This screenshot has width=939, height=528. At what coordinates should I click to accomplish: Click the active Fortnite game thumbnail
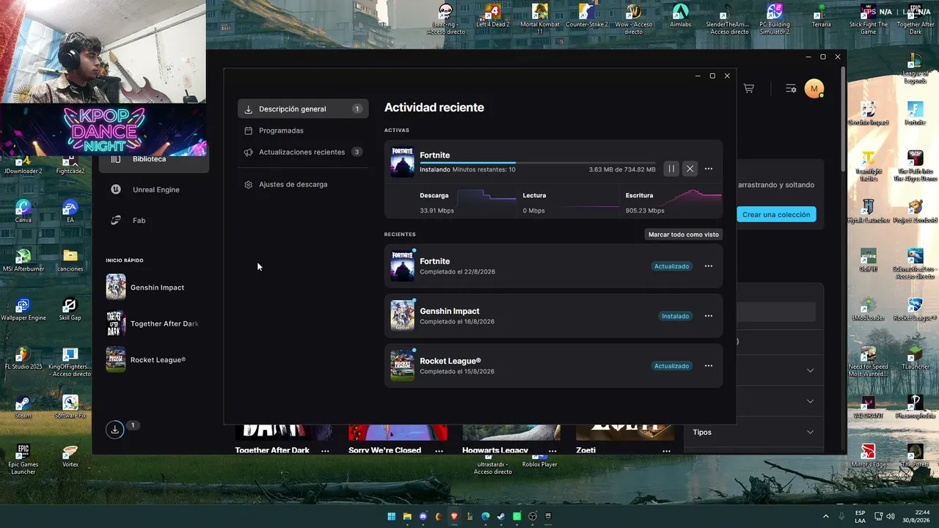[x=402, y=162]
